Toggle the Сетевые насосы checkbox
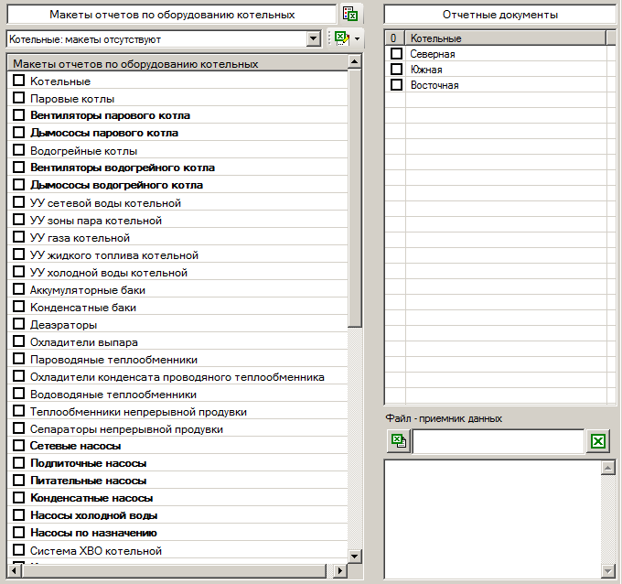This screenshot has width=622, height=584. (18, 446)
